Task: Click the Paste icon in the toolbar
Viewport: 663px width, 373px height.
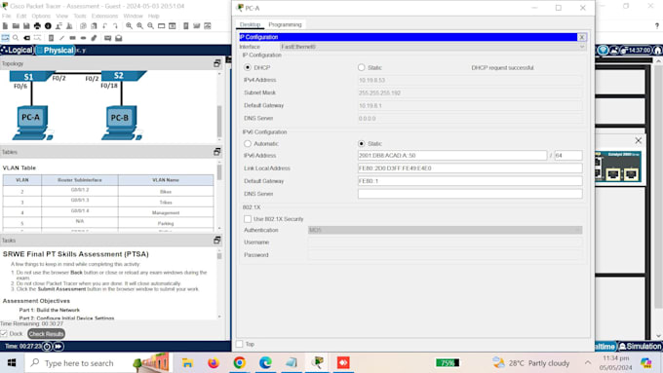Action: (x=94, y=25)
